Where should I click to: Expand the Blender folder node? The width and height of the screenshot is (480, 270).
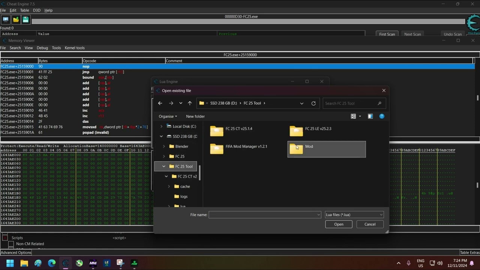pos(164,146)
